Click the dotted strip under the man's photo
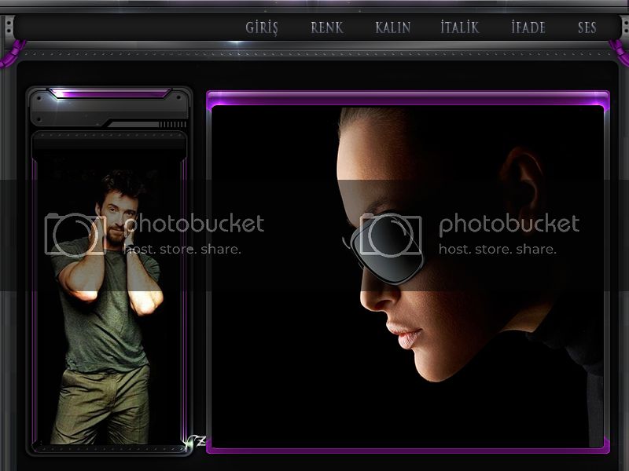Image resolution: width=629 pixels, height=471 pixels. [109, 448]
